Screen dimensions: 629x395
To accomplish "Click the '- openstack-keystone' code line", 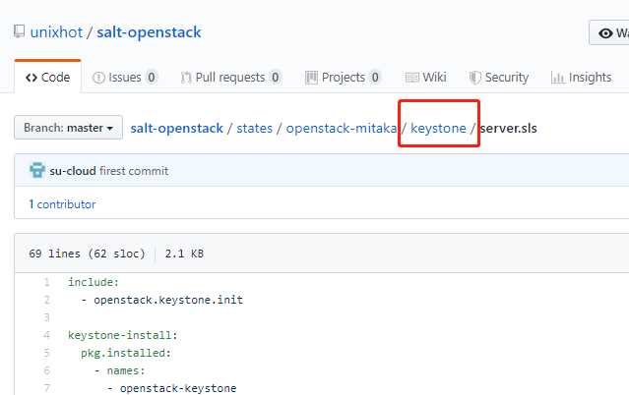I will 171,388.
